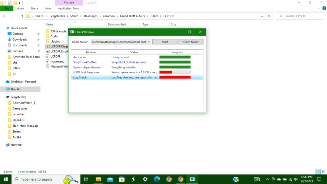The image size is (327, 184).
Task: Click Open folder in CheckWindow
Action: point(191,42)
